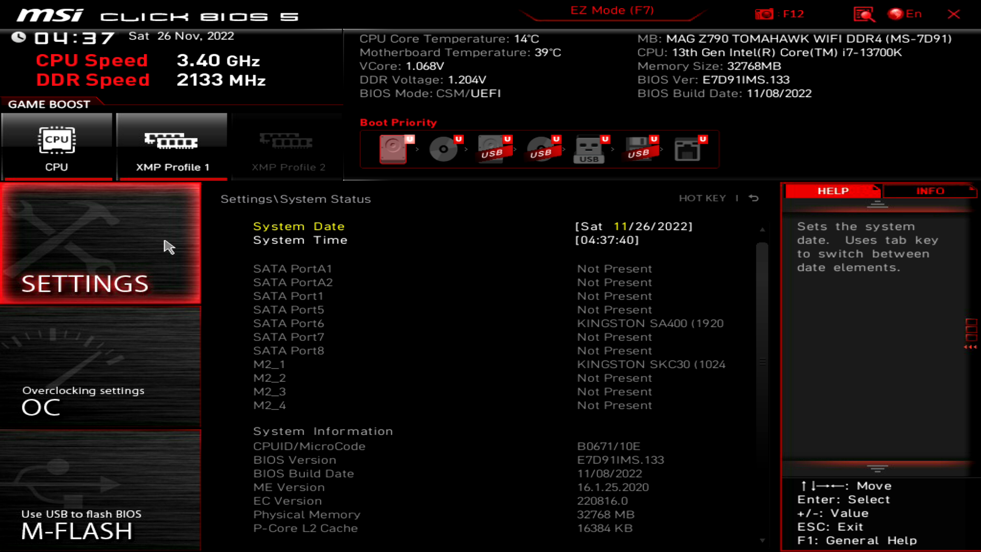Toggle the optical drive boot priority device
This screenshot has width=981, height=552.
(441, 149)
